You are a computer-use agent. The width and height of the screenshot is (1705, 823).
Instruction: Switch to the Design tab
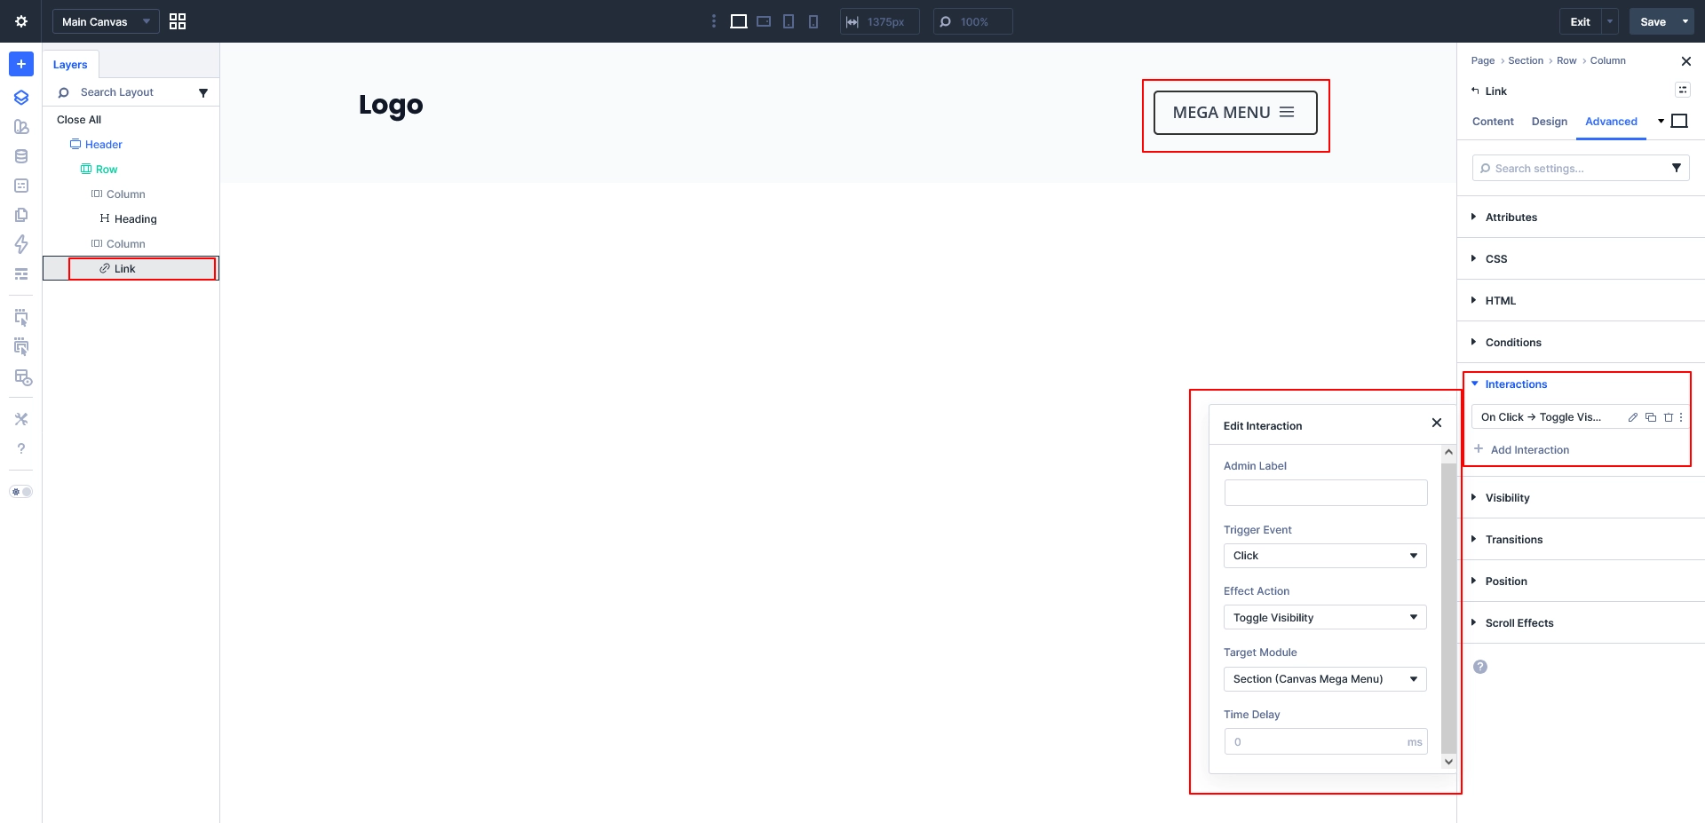point(1549,122)
